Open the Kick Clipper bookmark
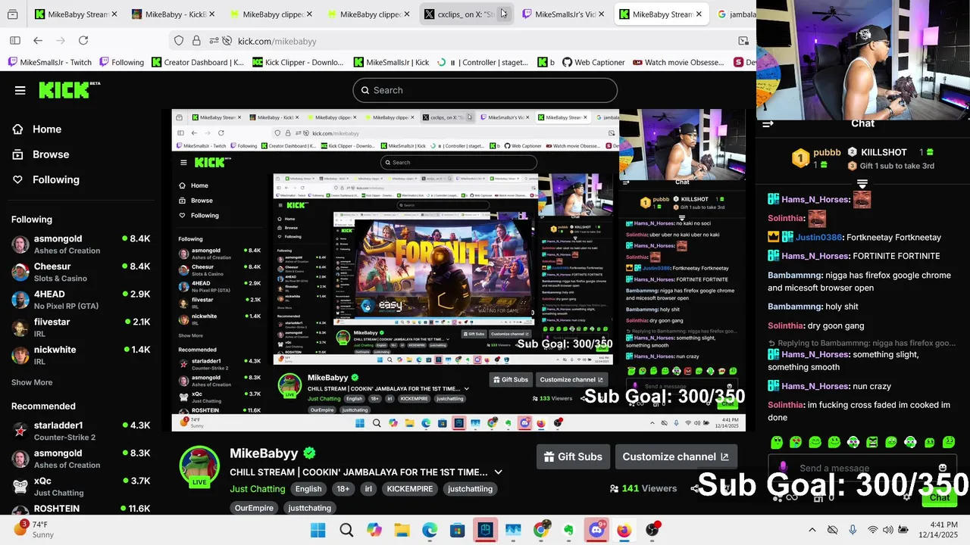This screenshot has width=970, height=545. point(298,62)
